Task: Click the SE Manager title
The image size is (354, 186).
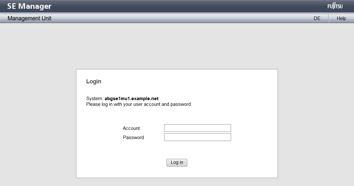Action: 29,6
